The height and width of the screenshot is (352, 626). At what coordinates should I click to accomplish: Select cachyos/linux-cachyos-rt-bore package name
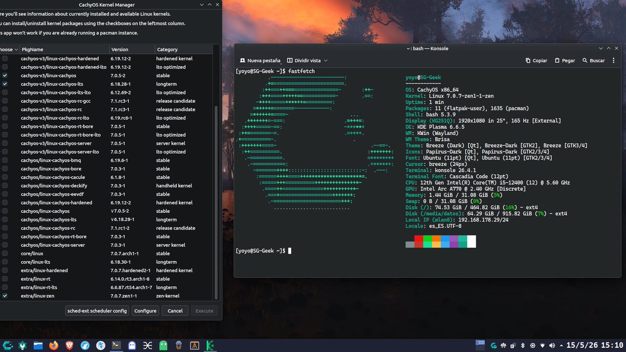[x=54, y=236]
